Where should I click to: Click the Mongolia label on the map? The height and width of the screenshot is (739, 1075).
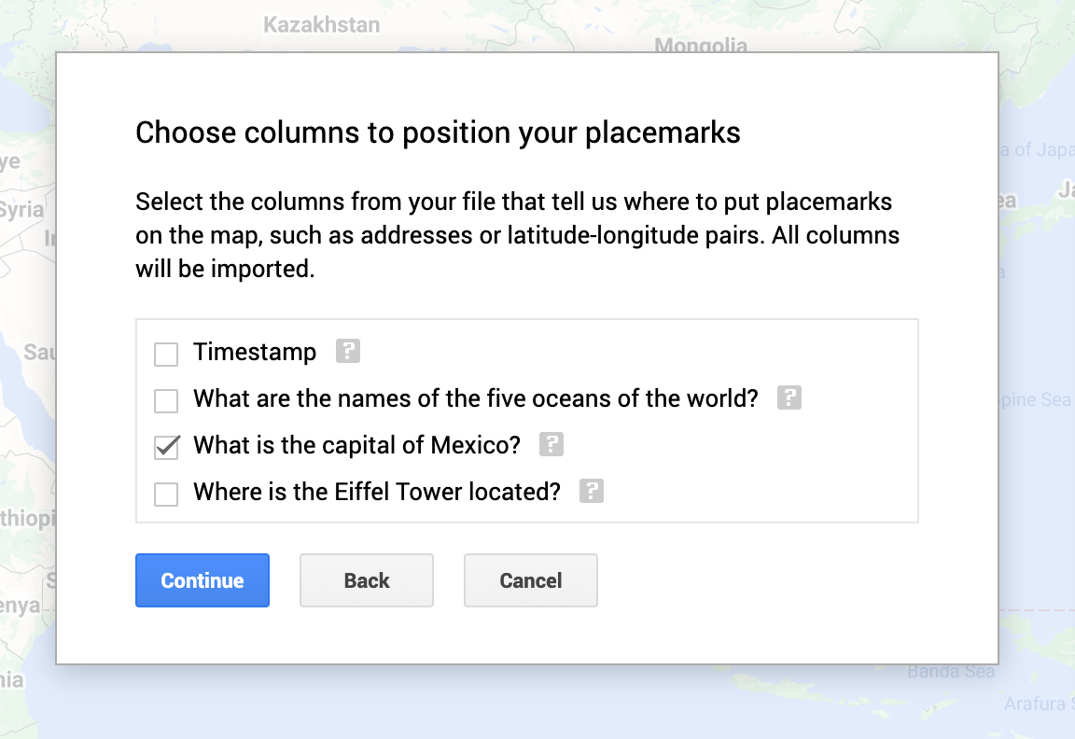pos(701,45)
